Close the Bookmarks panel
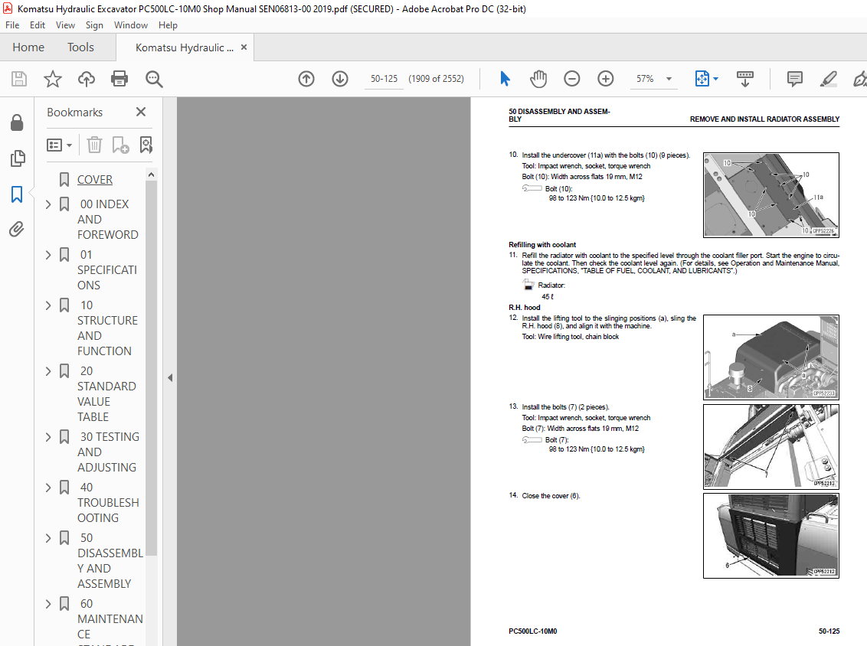This screenshot has height=646, width=867. click(x=141, y=113)
